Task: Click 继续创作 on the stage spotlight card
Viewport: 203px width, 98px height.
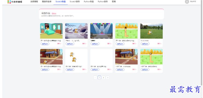Action: 95,44
